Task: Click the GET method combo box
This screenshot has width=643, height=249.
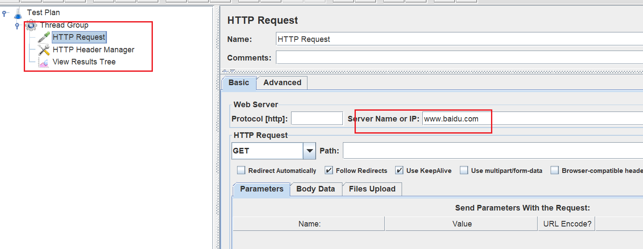Action: pyautogui.click(x=273, y=151)
